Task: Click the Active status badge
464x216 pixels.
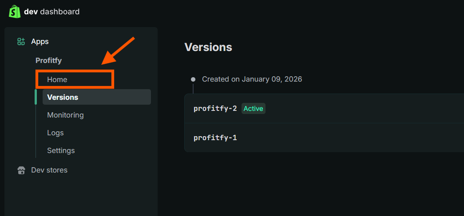Action: pos(253,109)
